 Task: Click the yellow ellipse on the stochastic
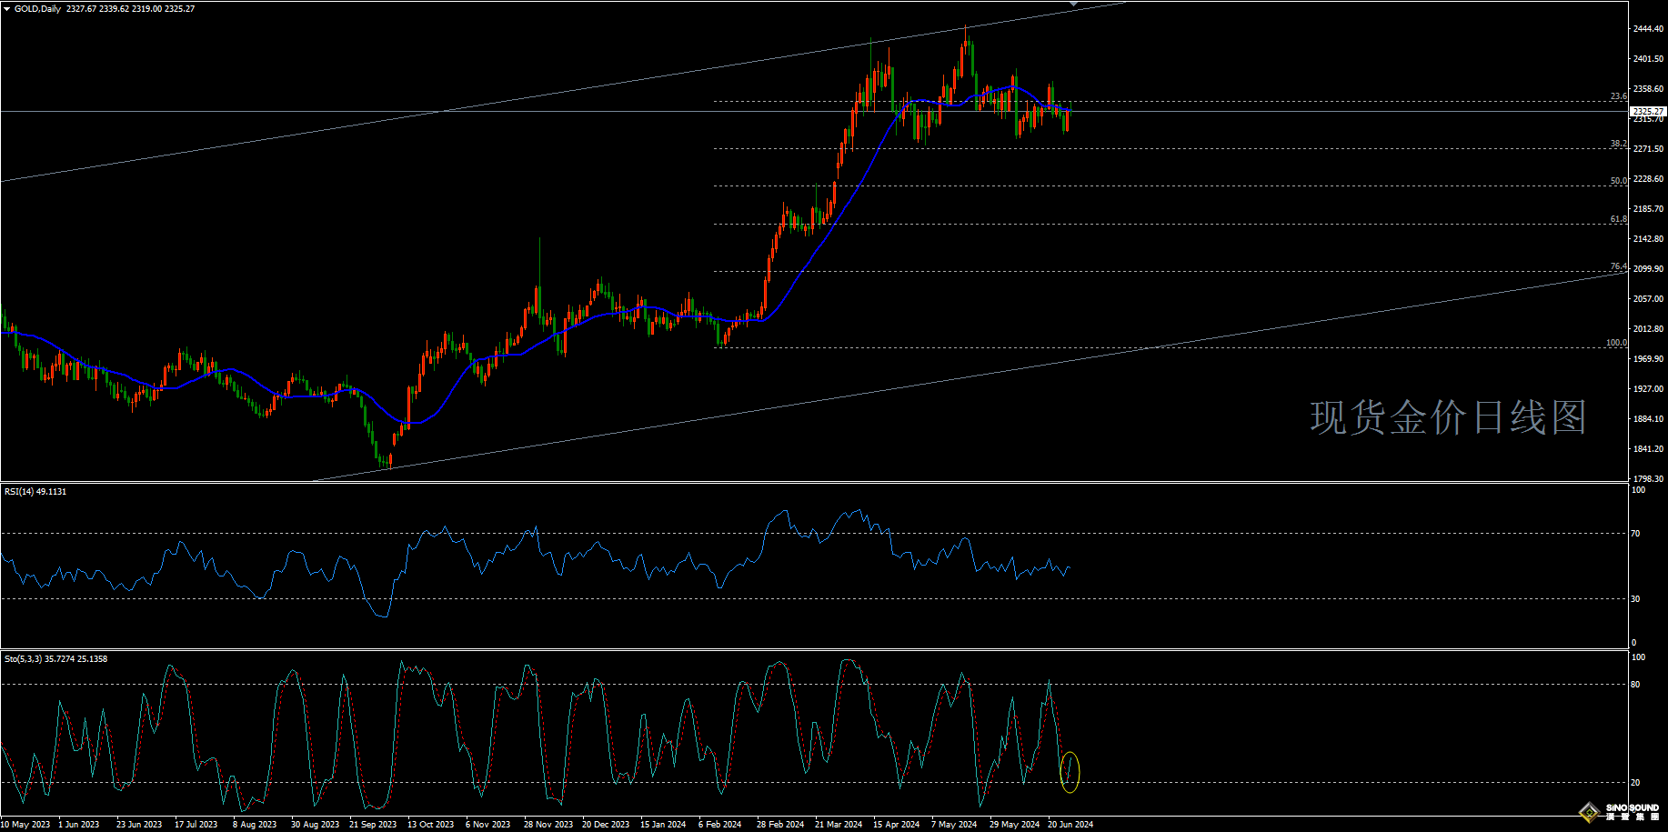click(x=1070, y=772)
